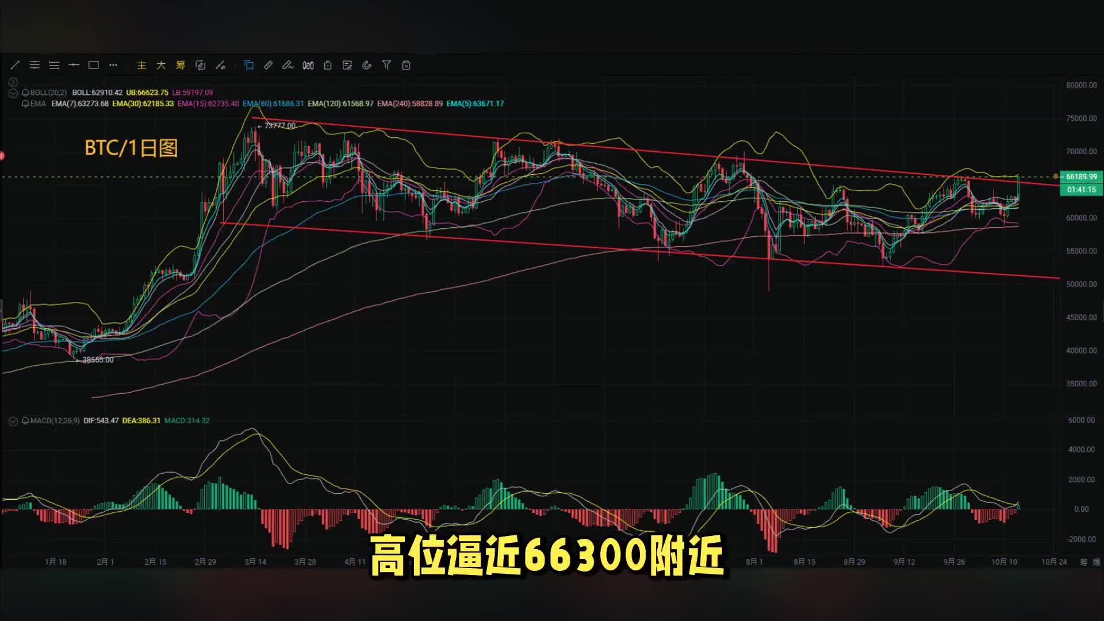The width and height of the screenshot is (1104, 621).
Task: Click the edit note icon in toolbar
Action: coord(347,66)
